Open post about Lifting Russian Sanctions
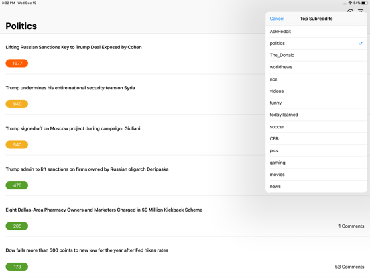370x278 pixels. [x=74, y=47]
